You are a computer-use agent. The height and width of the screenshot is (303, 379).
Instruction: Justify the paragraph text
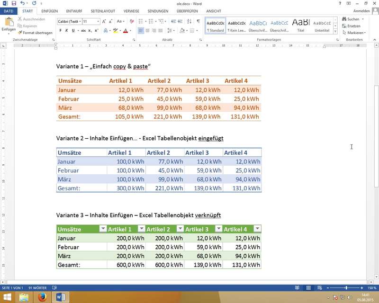[x=161, y=31]
